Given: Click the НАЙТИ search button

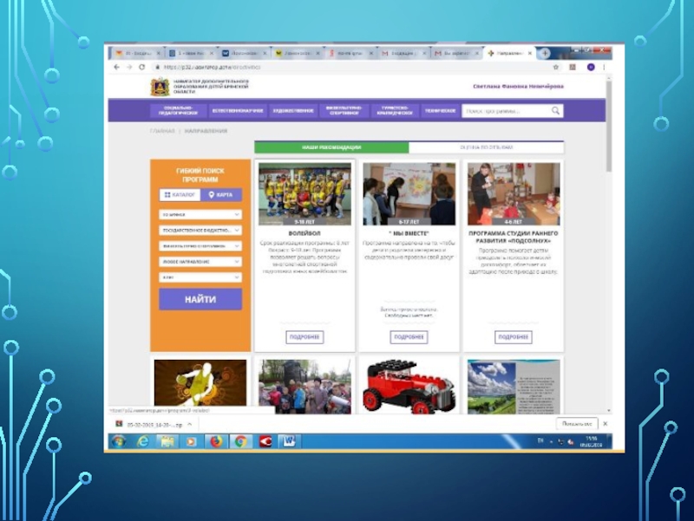Looking at the screenshot, I should click(x=200, y=299).
